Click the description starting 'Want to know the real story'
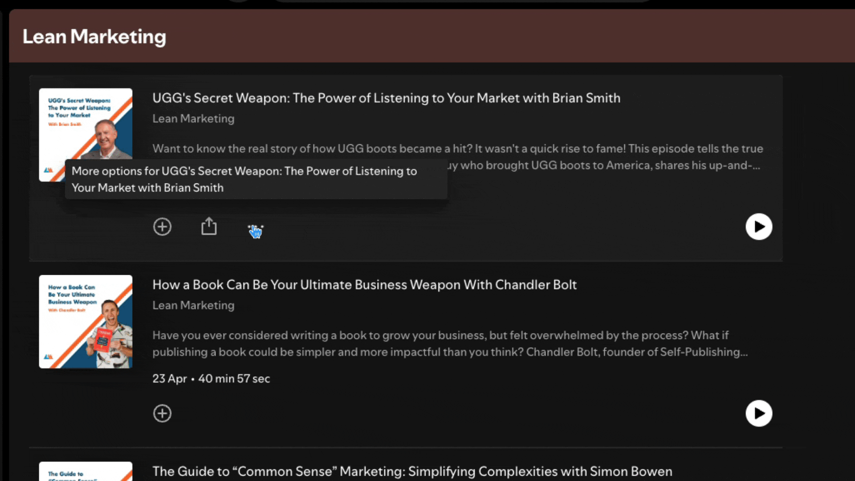The height and width of the screenshot is (481, 855). pyautogui.click(x=458, y=157)
